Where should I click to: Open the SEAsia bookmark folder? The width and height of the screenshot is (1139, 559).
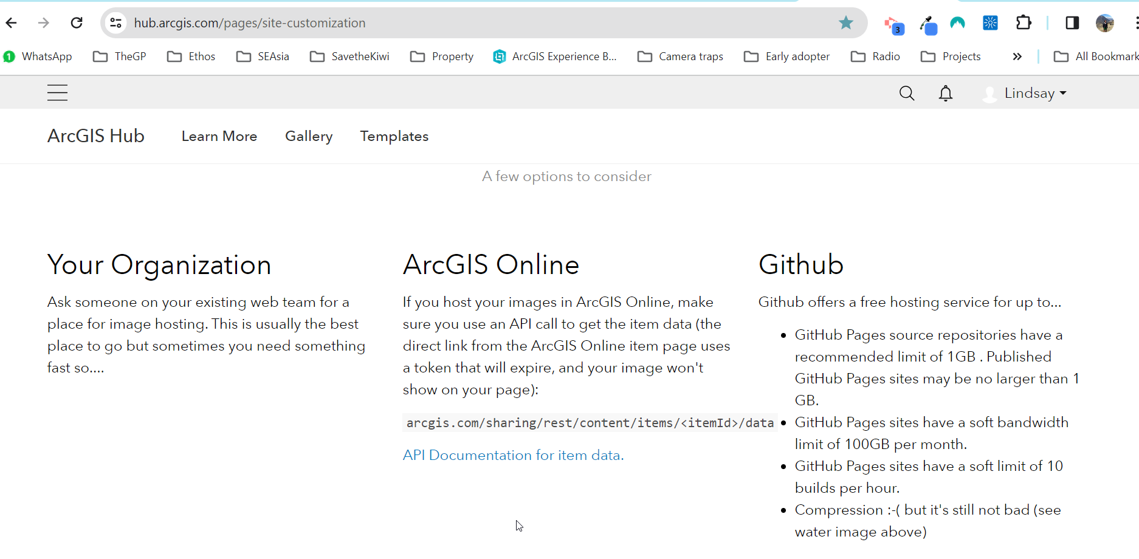(x=263, y=57)
